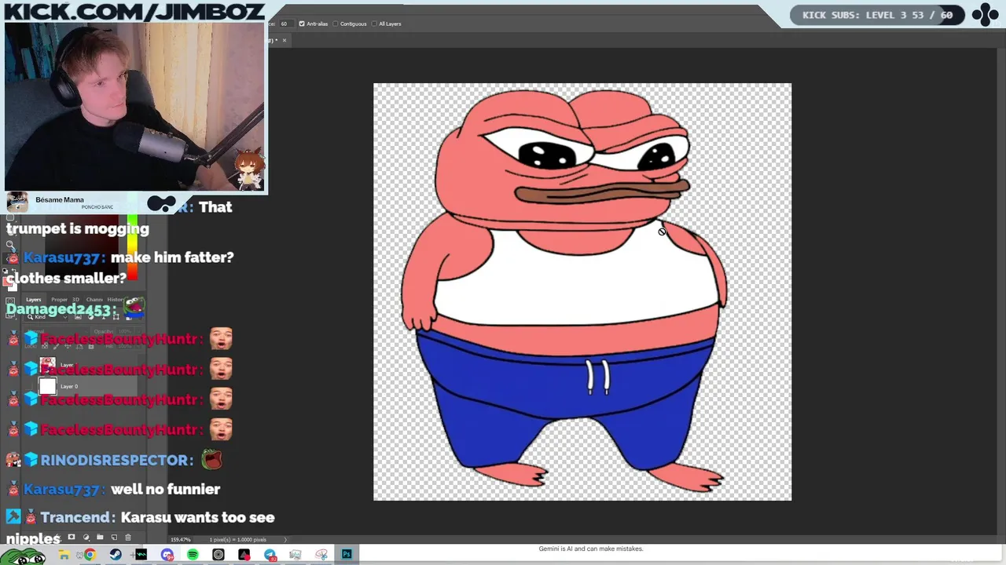Click the white Layer 0 thumbnail
This screenshot has height=565, width=1006.
coord(48,386)
